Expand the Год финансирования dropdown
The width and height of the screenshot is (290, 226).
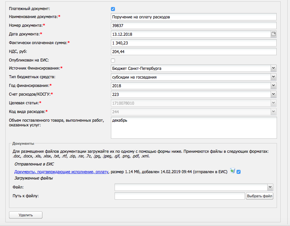(x=274, y=86)
